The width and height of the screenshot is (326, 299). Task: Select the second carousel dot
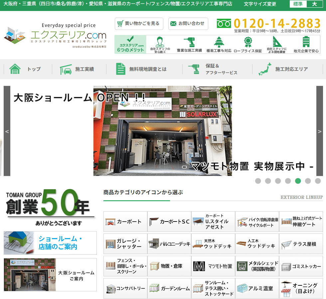[x=268, y=181]
